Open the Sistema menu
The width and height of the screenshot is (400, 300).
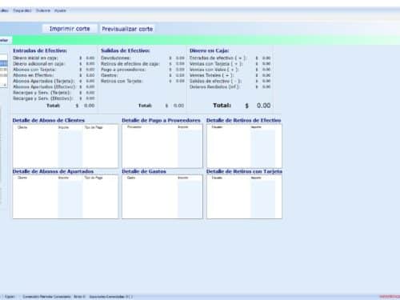[43, 10]
